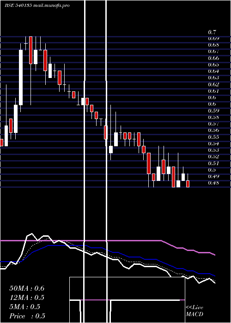Click the 0.66 price axis label
Viewport: 231px width, 323px height.
(x=213, y=58)
